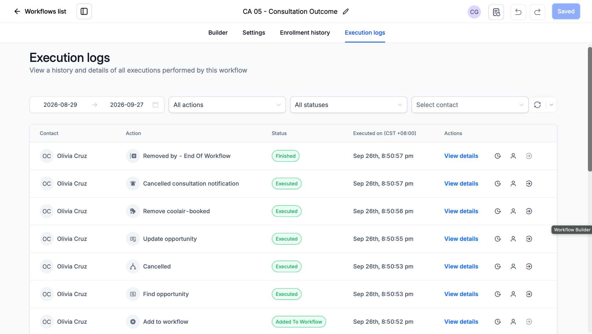Open contact icon for Find opportunity row
This screenshot has height=334, width=592.
click(x=513, y=294)
